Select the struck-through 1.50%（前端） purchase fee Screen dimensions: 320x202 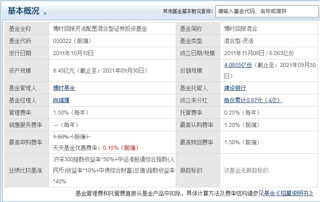pos(72,137)
